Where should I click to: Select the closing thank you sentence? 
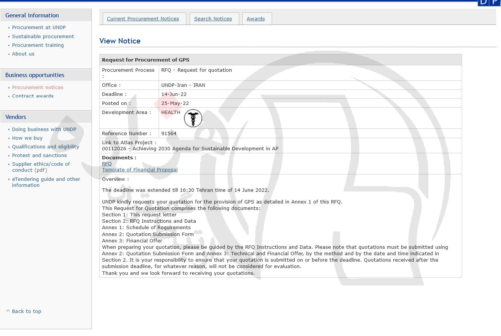click(178, 273)
